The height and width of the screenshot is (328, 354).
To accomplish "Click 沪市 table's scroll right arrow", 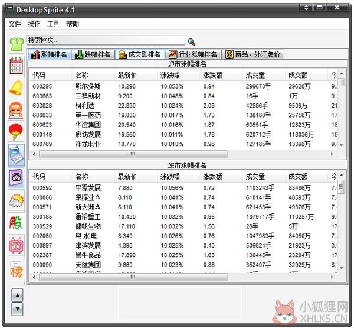I will coord(332,154).
